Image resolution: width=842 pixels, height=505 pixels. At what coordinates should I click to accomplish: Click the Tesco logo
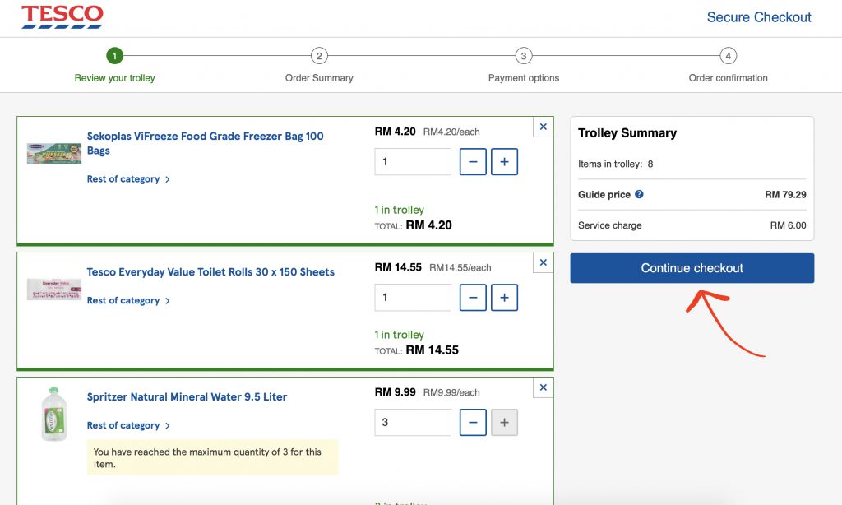(62, 16)
